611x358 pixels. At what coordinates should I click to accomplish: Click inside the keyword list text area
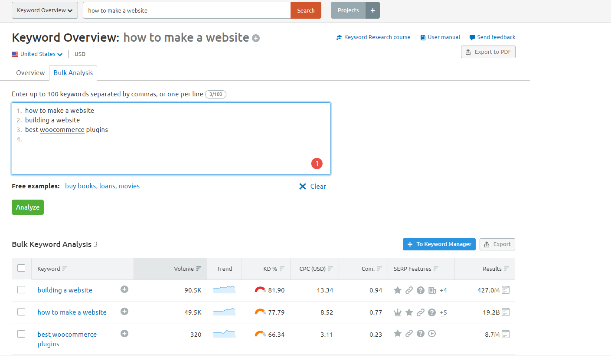click(171, 138)
